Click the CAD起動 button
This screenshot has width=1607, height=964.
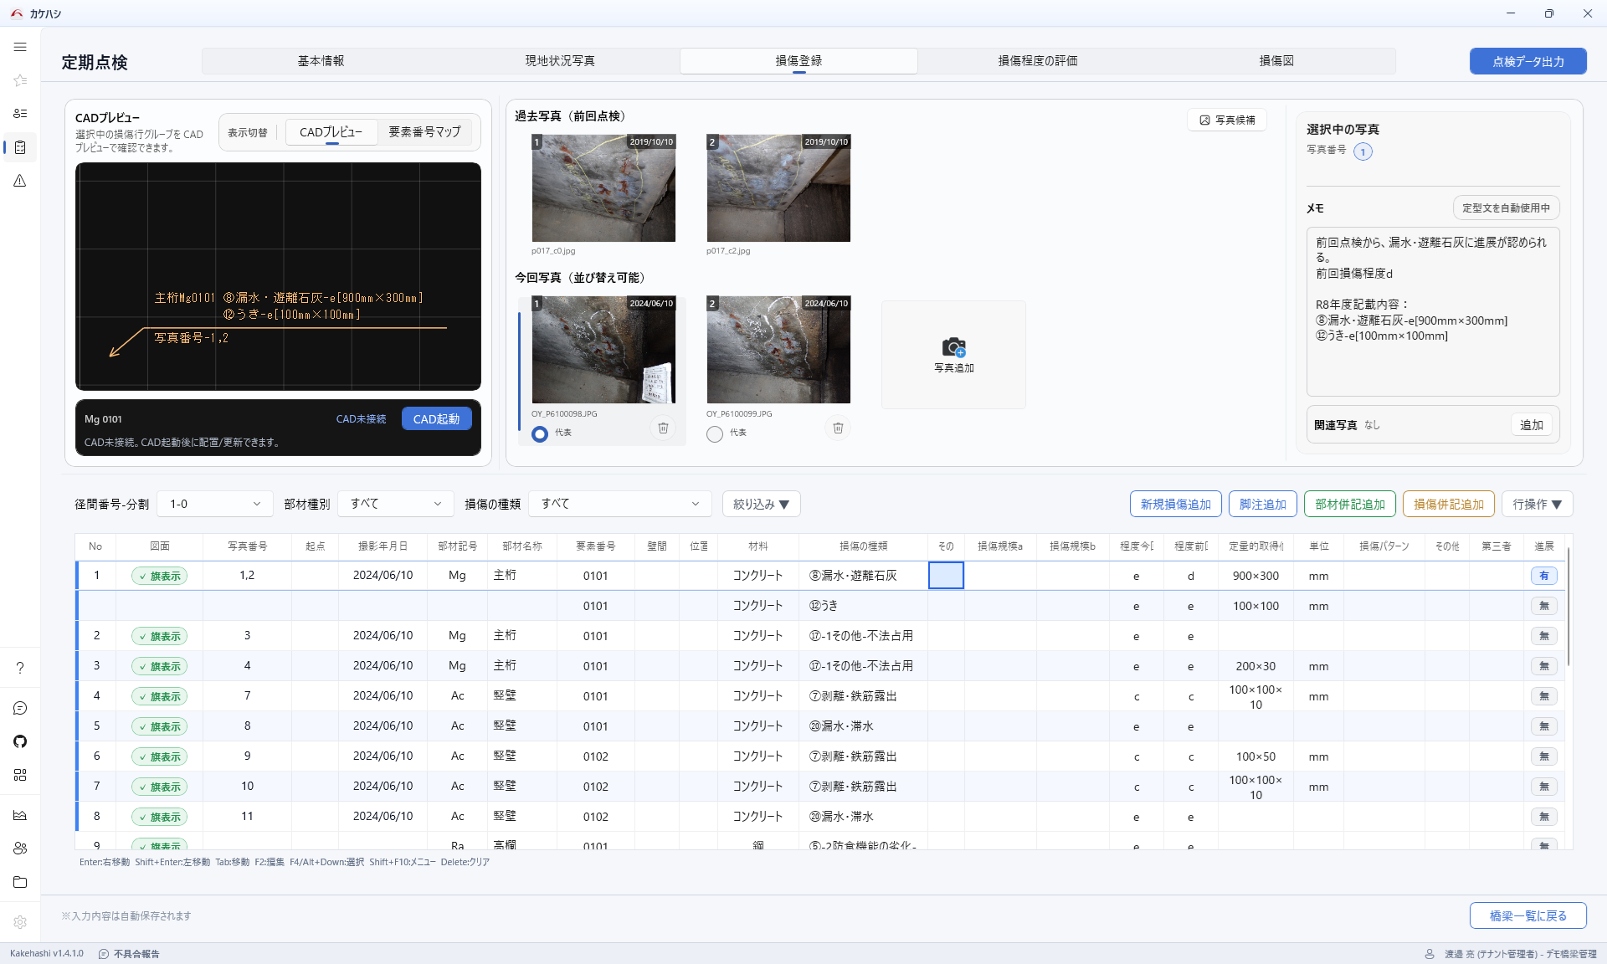point(436,419)
